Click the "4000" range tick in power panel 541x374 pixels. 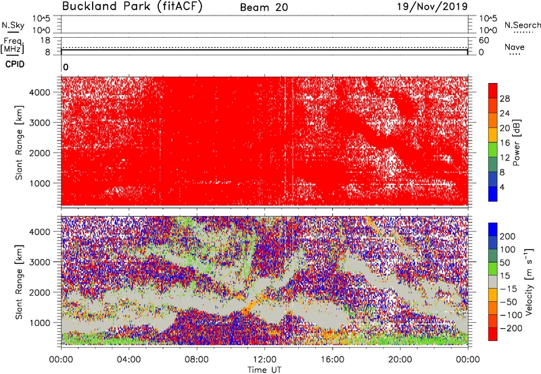40,92
